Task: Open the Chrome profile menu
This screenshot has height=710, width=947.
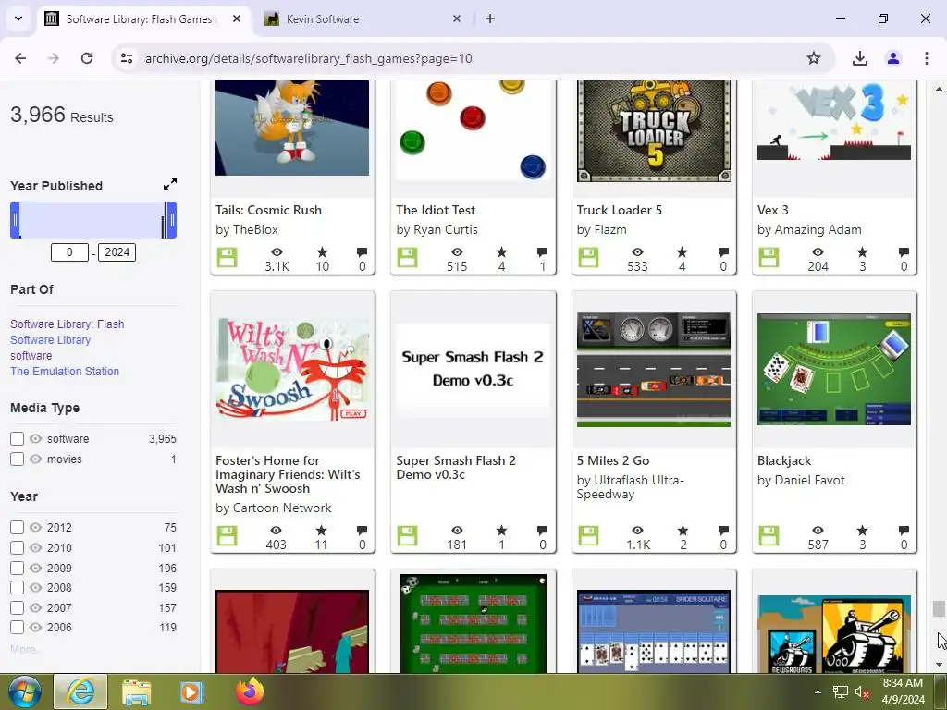Action: click(893, 58)
